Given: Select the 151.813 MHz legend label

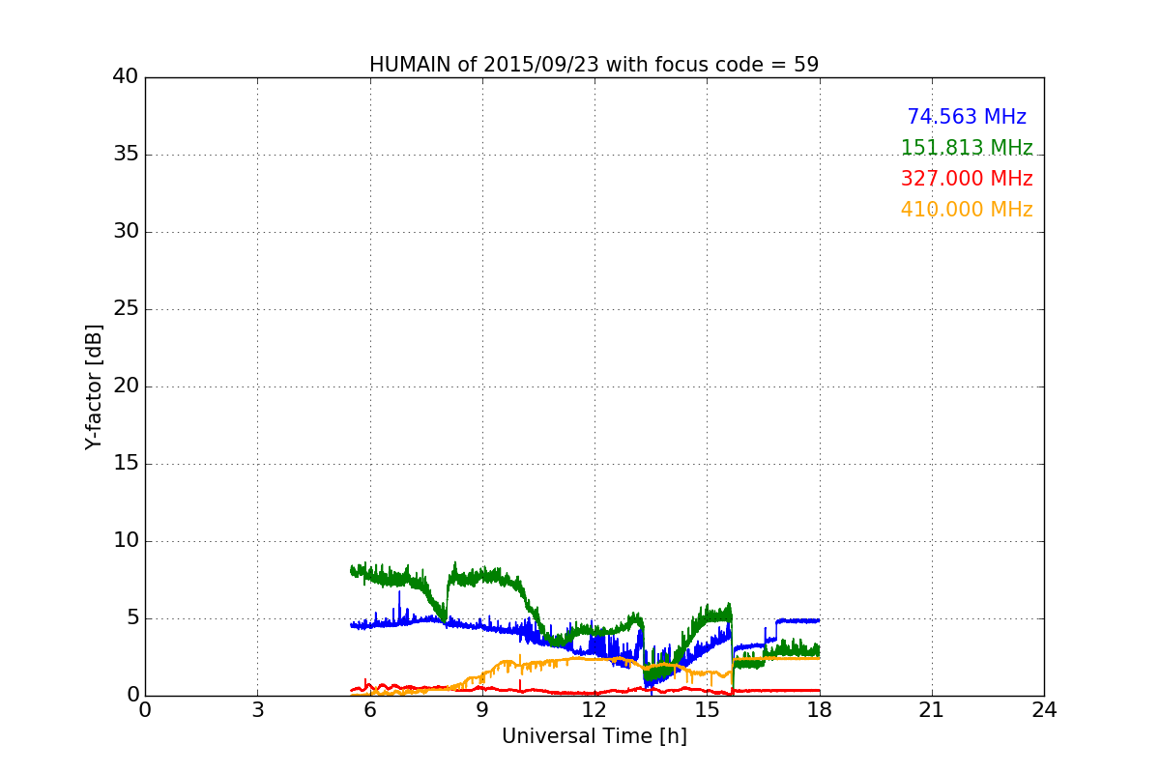Looking at the screenshot, I should pyautogui.click(x=967, y=148).
